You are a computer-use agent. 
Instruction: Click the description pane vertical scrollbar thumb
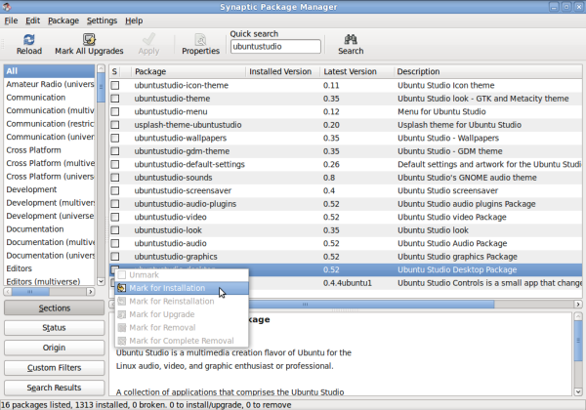pos(578,340)
